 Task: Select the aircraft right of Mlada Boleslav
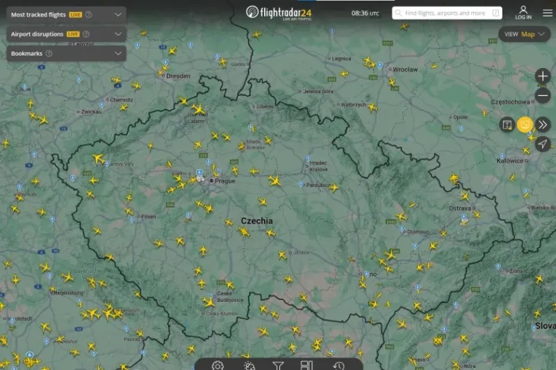point(268,140)
